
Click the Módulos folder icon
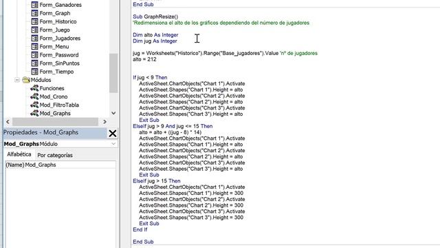click(26, 80)
